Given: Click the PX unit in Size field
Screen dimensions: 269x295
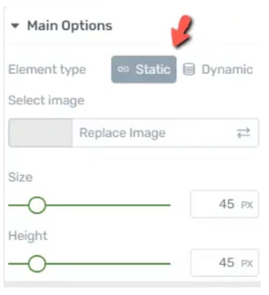Looking at the screenshot, I should (x=247, y=205).
